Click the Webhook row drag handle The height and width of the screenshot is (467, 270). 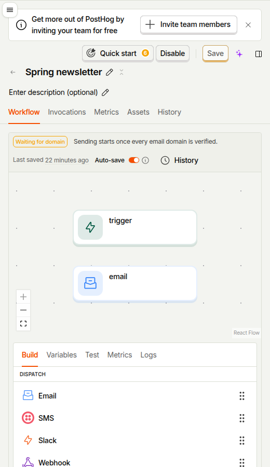point(242,462)
